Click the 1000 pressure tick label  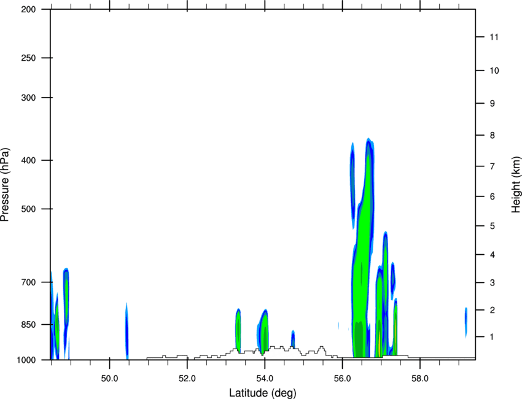pyautogui.click(x=26, y=360)
